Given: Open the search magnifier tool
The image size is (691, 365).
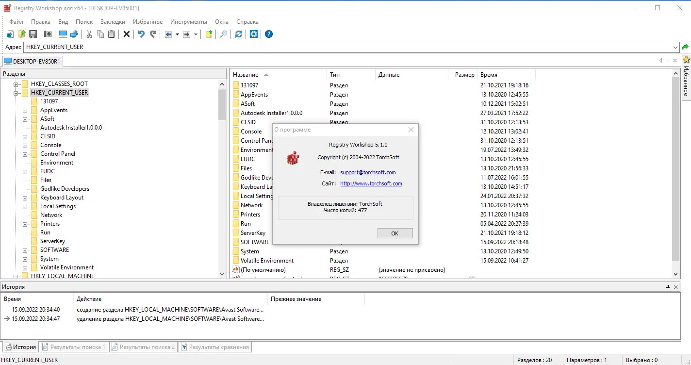Looking at the screenshot, I should coord(223,34).
